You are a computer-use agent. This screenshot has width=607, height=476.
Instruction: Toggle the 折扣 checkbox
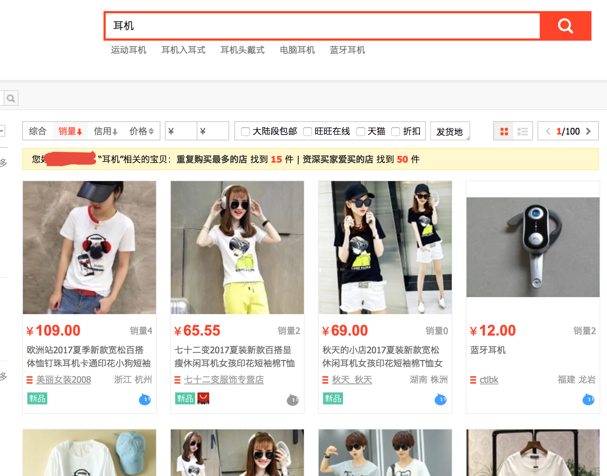point(396,132)
